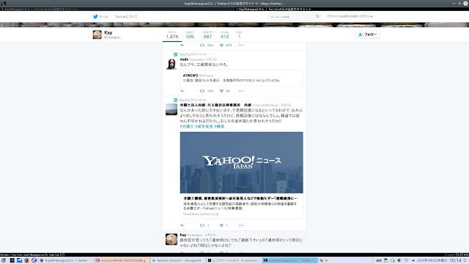Expand hidden system tray icons arrow
The width and height of the screenshot is (469, 264).
[413, 260]
